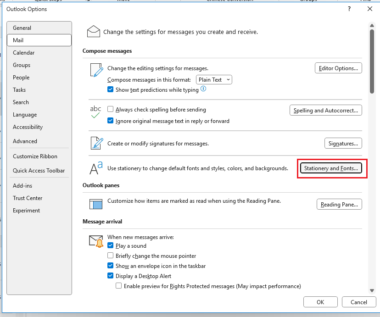Open the Groups options category
Viewport: 380px width, 317px height.
point(39,65)
